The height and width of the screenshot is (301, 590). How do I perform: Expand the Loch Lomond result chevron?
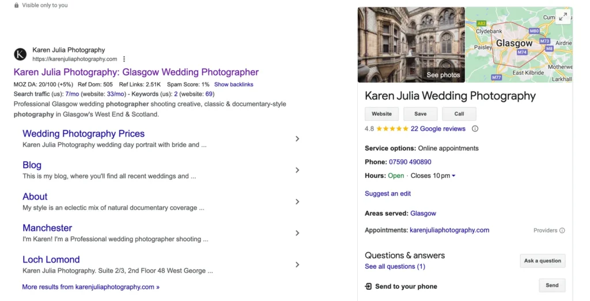pos(297,265)
